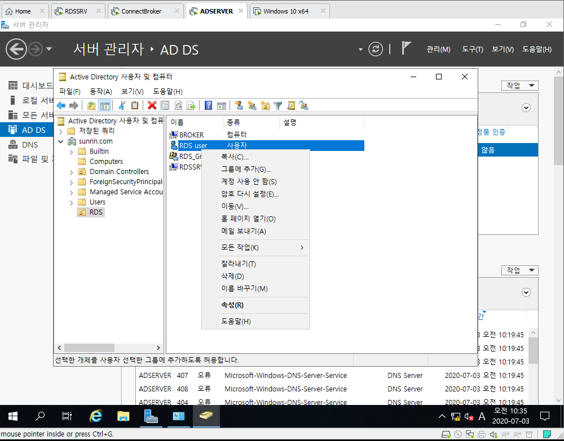Expand the Users tree node
Viewport: 564px width, 441px height.
coord(71,203)
